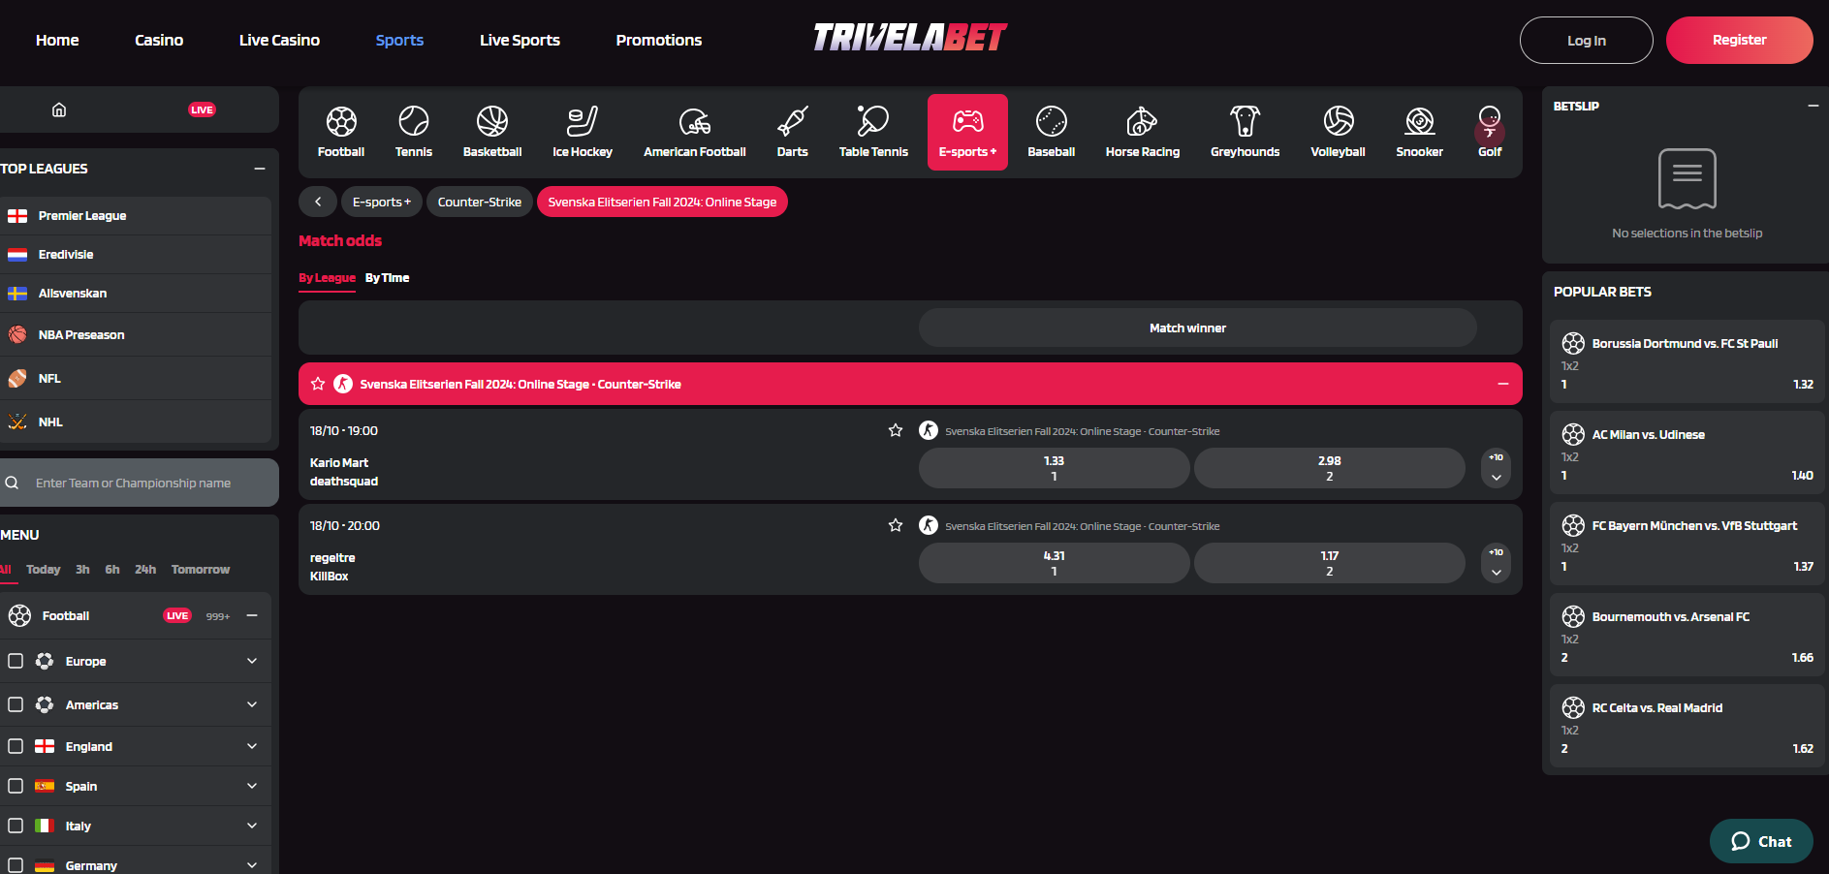Screen dimensions: 1829x874
Task: Pick Borussia Dortmund vs FC St Pauli bet
Action: 1687,361
